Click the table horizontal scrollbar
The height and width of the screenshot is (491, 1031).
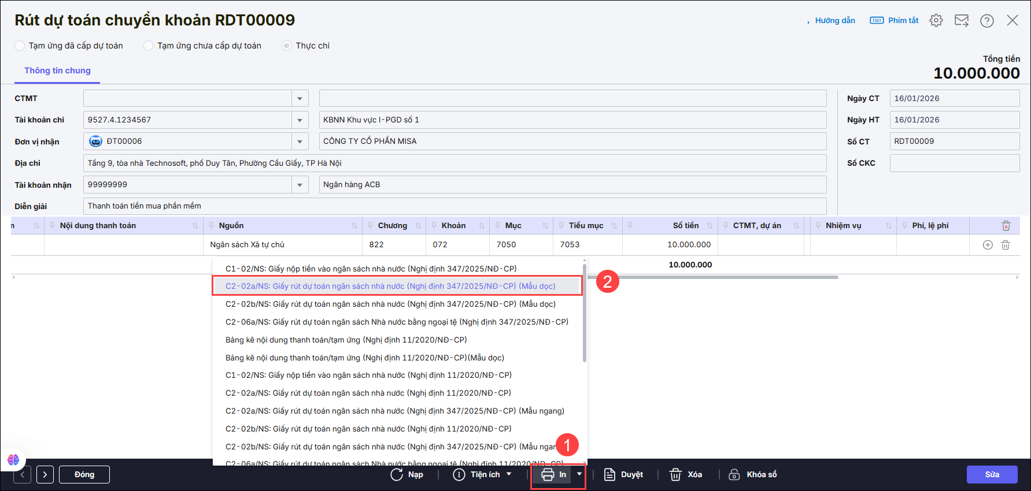(x=713, y=277)
